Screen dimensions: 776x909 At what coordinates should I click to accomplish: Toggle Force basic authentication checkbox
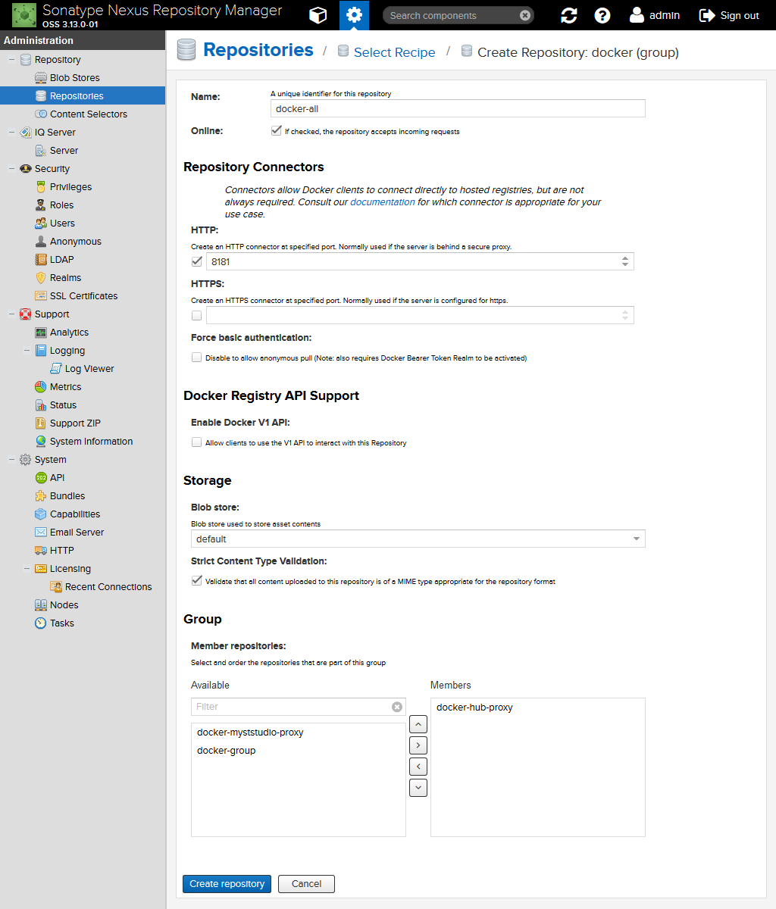(x=197, y=358)
